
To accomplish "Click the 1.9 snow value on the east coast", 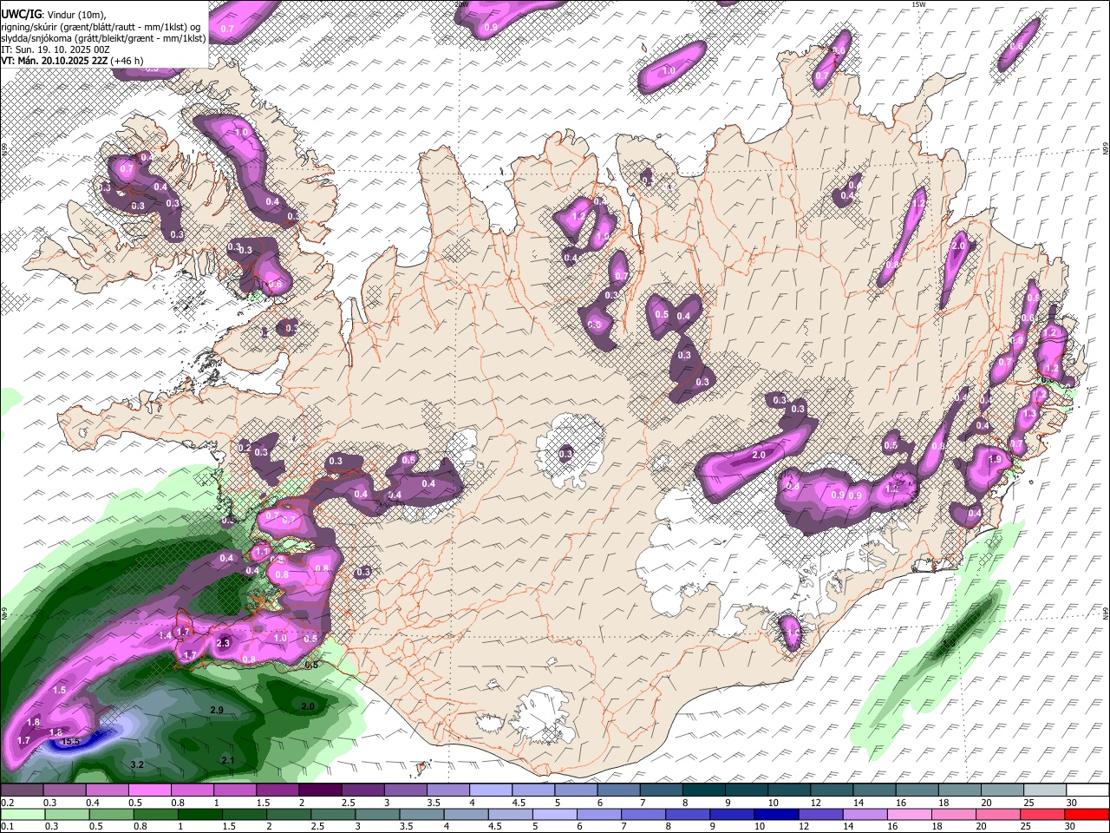I will click(x=996, y=460).
